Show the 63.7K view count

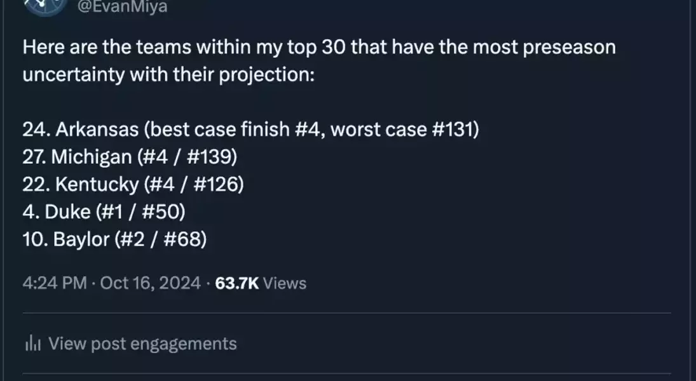tap(236, 283)
